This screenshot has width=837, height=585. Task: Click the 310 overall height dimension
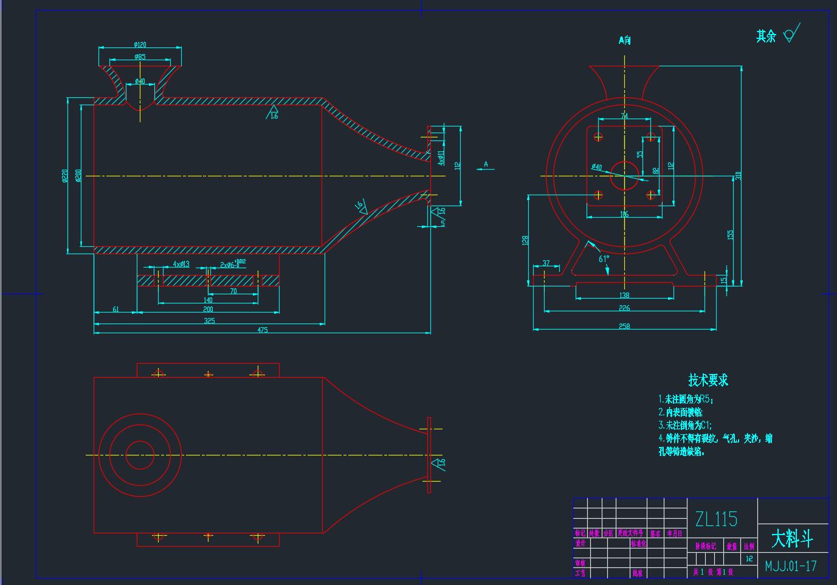tap(739, 175)
